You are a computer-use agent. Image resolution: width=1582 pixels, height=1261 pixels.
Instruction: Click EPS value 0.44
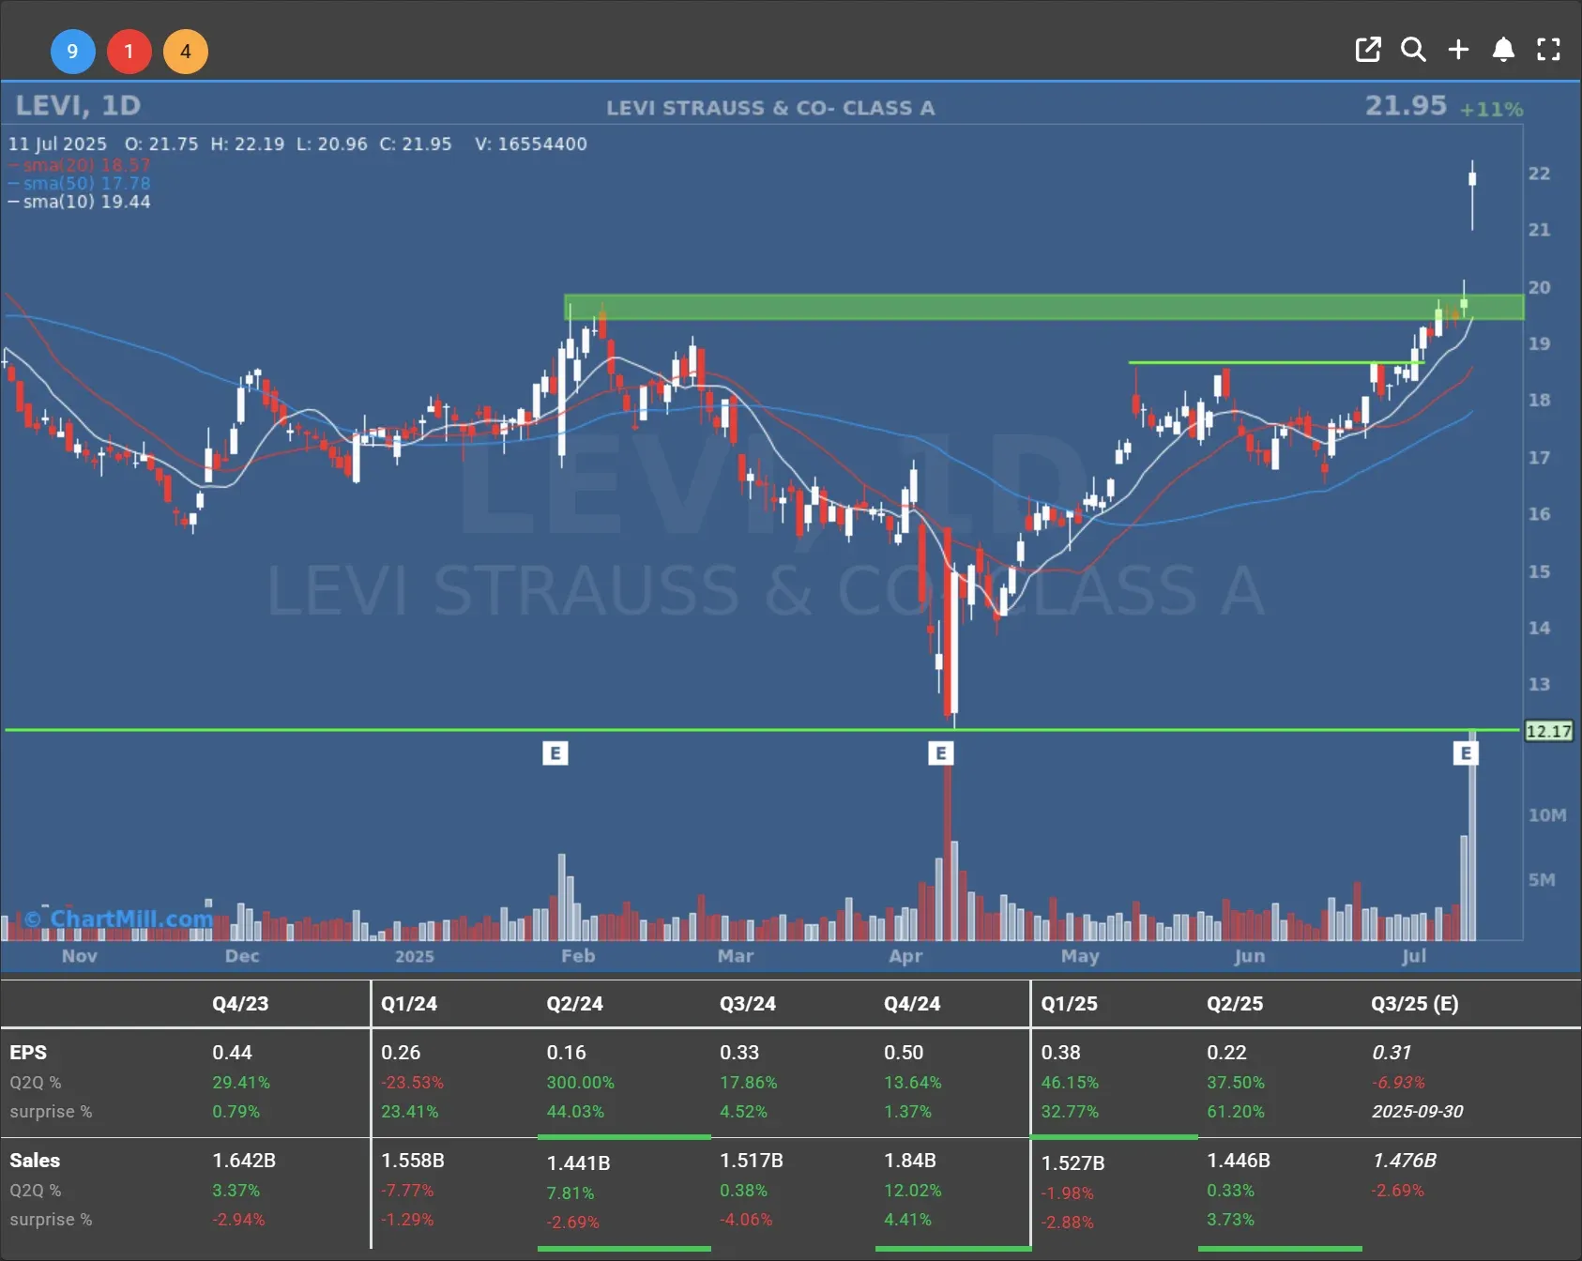click(x=232, y=1052)
